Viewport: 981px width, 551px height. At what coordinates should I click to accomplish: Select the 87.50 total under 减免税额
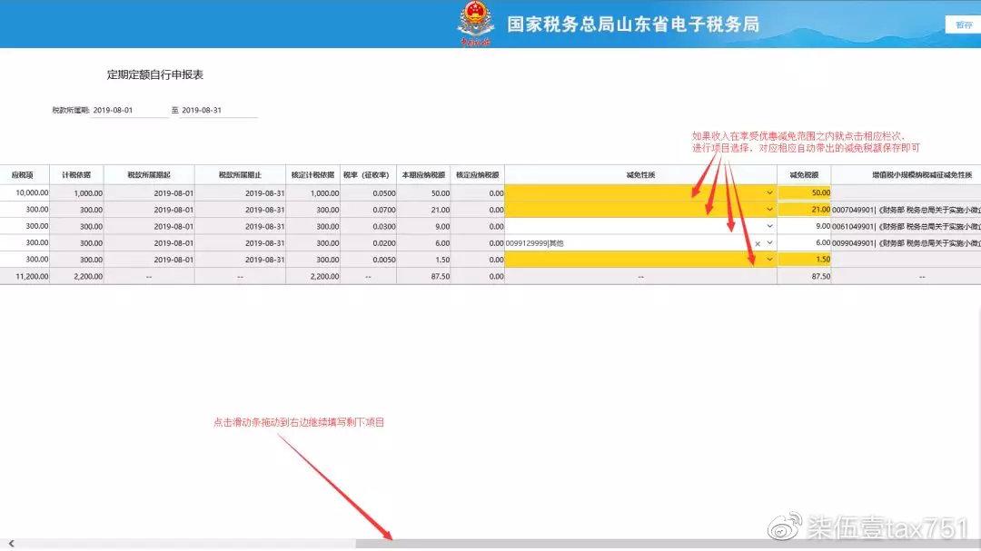[804, 276]
